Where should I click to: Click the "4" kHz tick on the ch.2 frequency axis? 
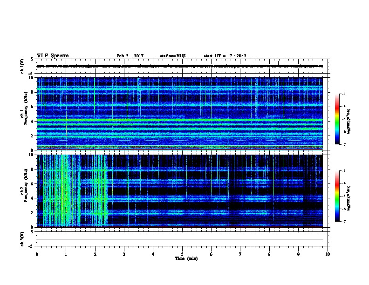coord(33,198)
